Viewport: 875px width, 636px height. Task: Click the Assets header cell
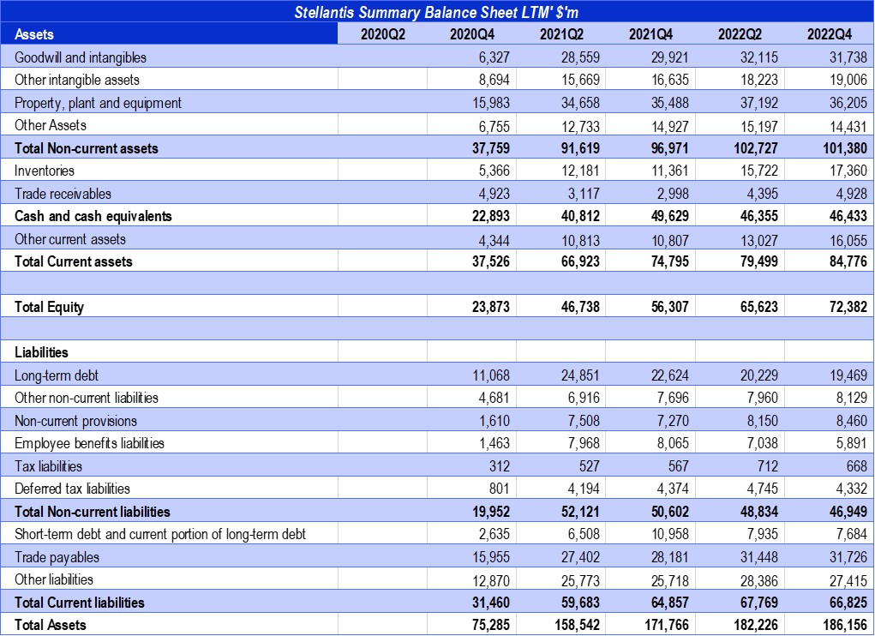34,34
